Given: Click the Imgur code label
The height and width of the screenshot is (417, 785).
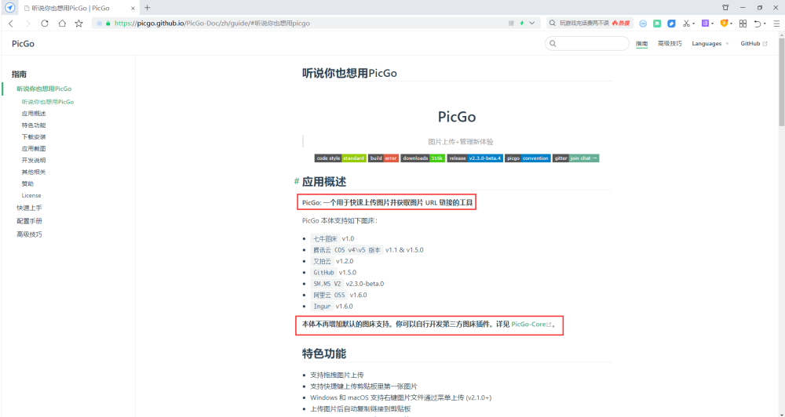Looking at the screenshot, I should pos(322,306).
